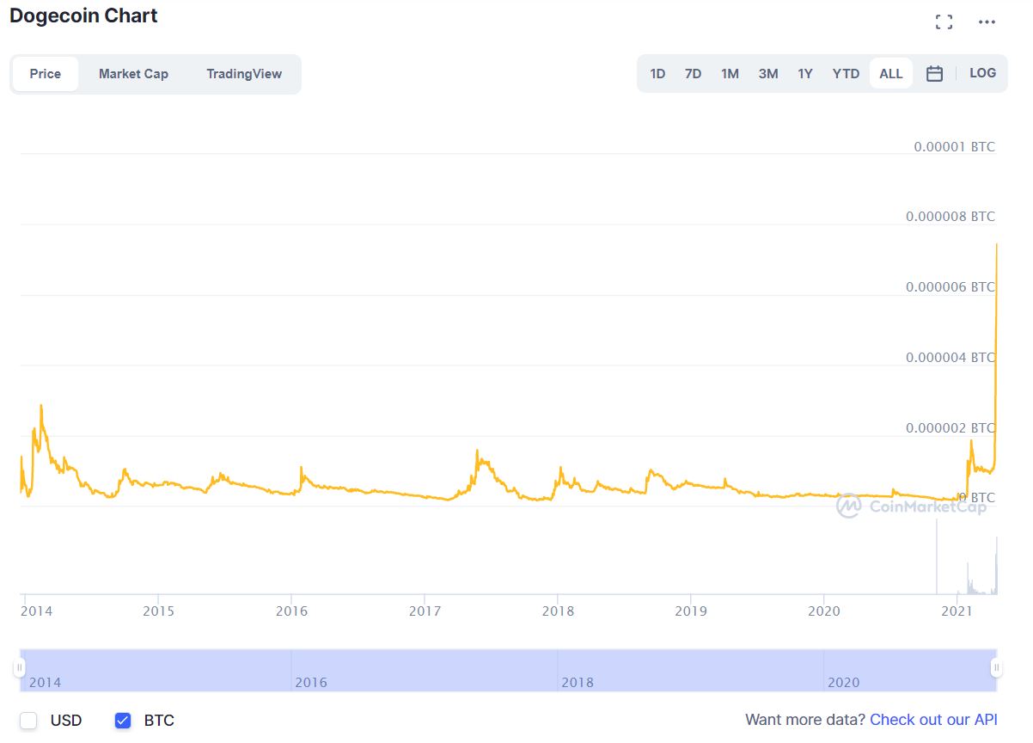
Task: Set time range to 7D
Action: [x=693, y=74]
